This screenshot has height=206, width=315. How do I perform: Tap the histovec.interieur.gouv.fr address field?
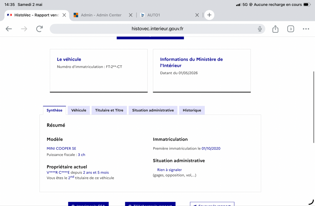click(x=157, y=29)
